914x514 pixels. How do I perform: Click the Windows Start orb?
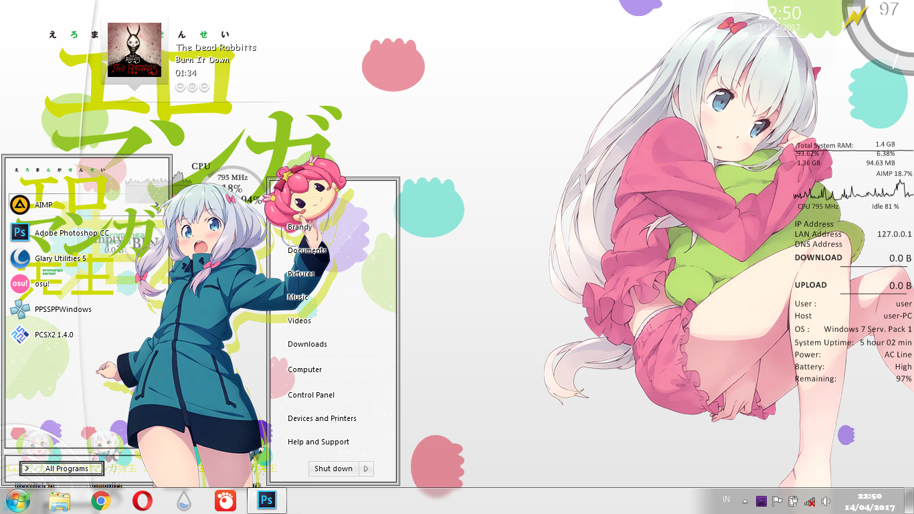coord(17,501)
